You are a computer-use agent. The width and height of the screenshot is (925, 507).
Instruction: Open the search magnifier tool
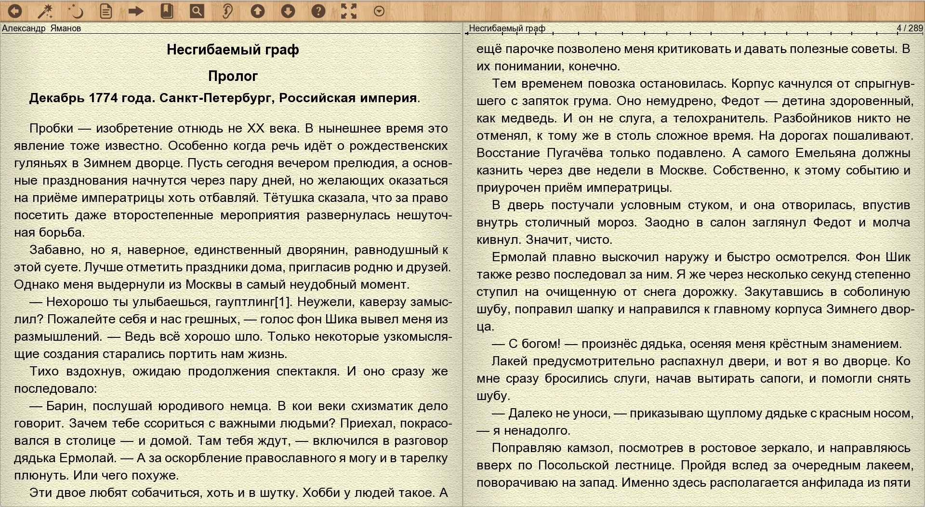coord(197,11)
